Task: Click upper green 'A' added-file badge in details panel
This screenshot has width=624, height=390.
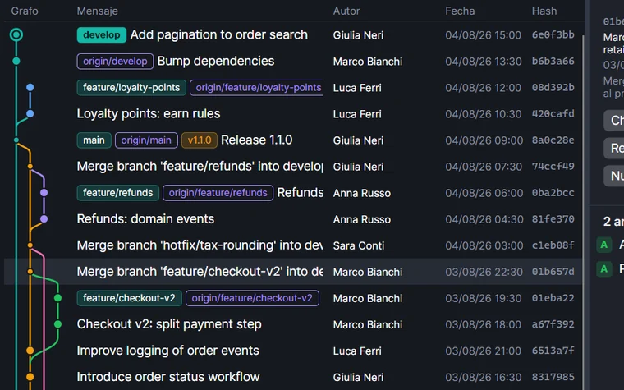Action: click(x=604, y=245)
